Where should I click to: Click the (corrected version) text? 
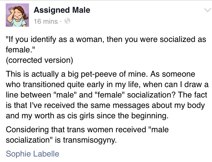coord(39,60)
